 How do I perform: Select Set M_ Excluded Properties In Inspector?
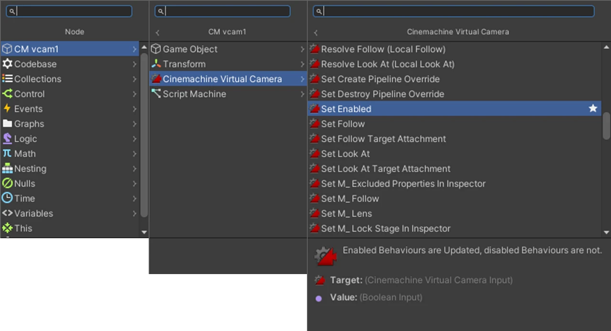[x=454, y=184]
